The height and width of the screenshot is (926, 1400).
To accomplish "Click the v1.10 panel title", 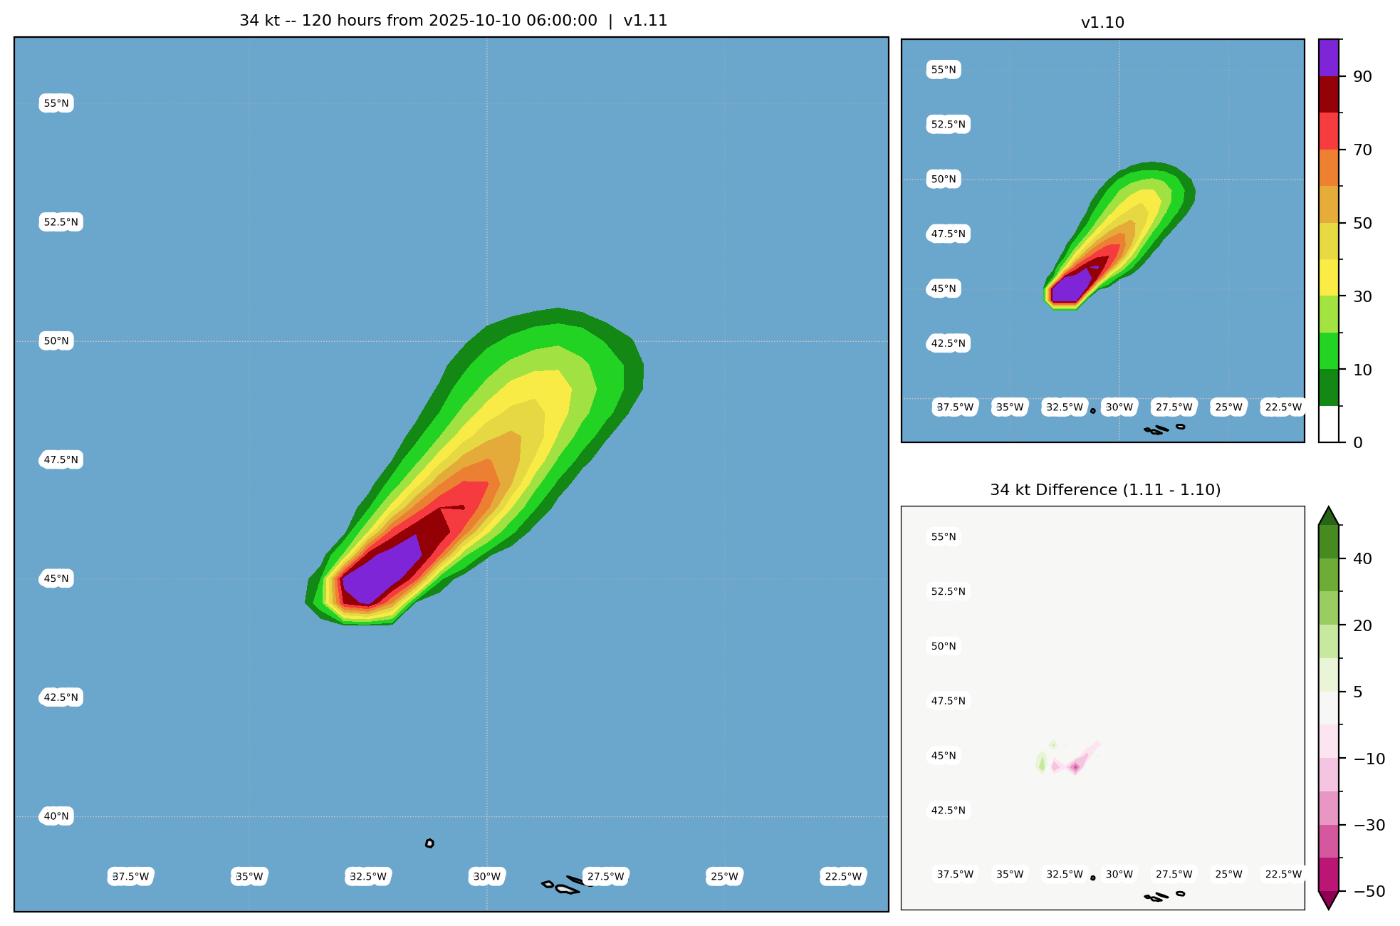I will [1102, 23].
